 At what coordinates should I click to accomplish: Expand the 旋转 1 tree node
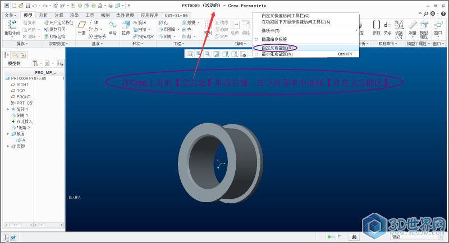(x=8, y=109)
